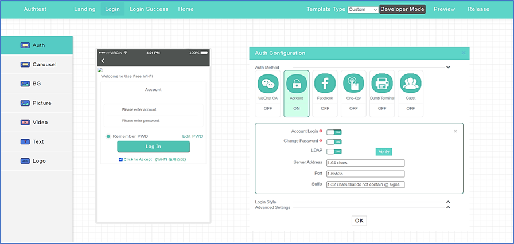Click the Logo component icon in sidebar
514x244 pixels.
coord(25,161)
